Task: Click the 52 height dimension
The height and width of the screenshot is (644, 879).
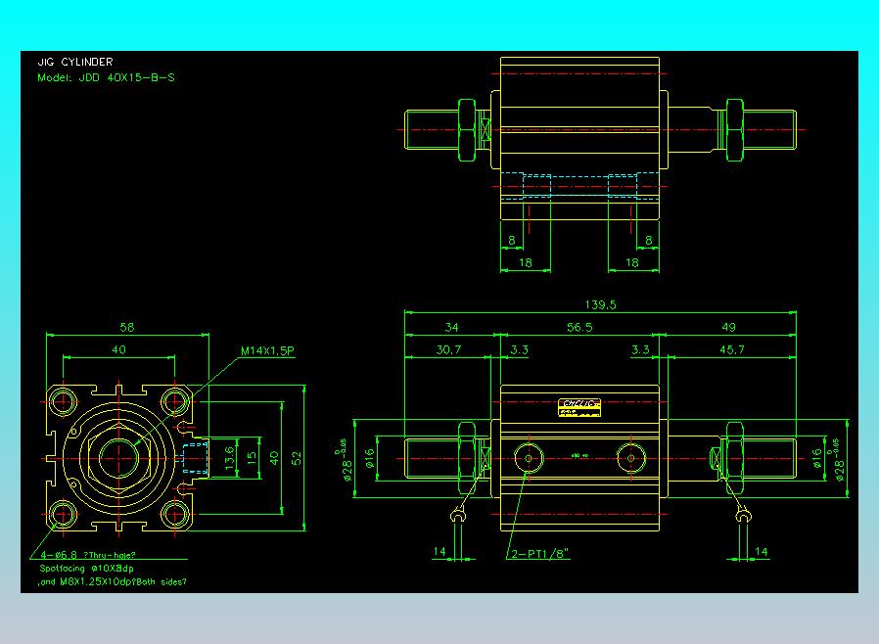Action: [297, 458]
